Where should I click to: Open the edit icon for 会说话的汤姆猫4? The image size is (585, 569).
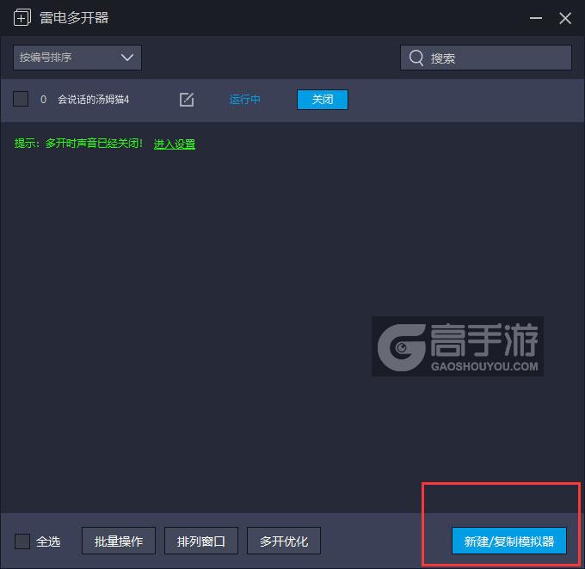pos(187,100)
